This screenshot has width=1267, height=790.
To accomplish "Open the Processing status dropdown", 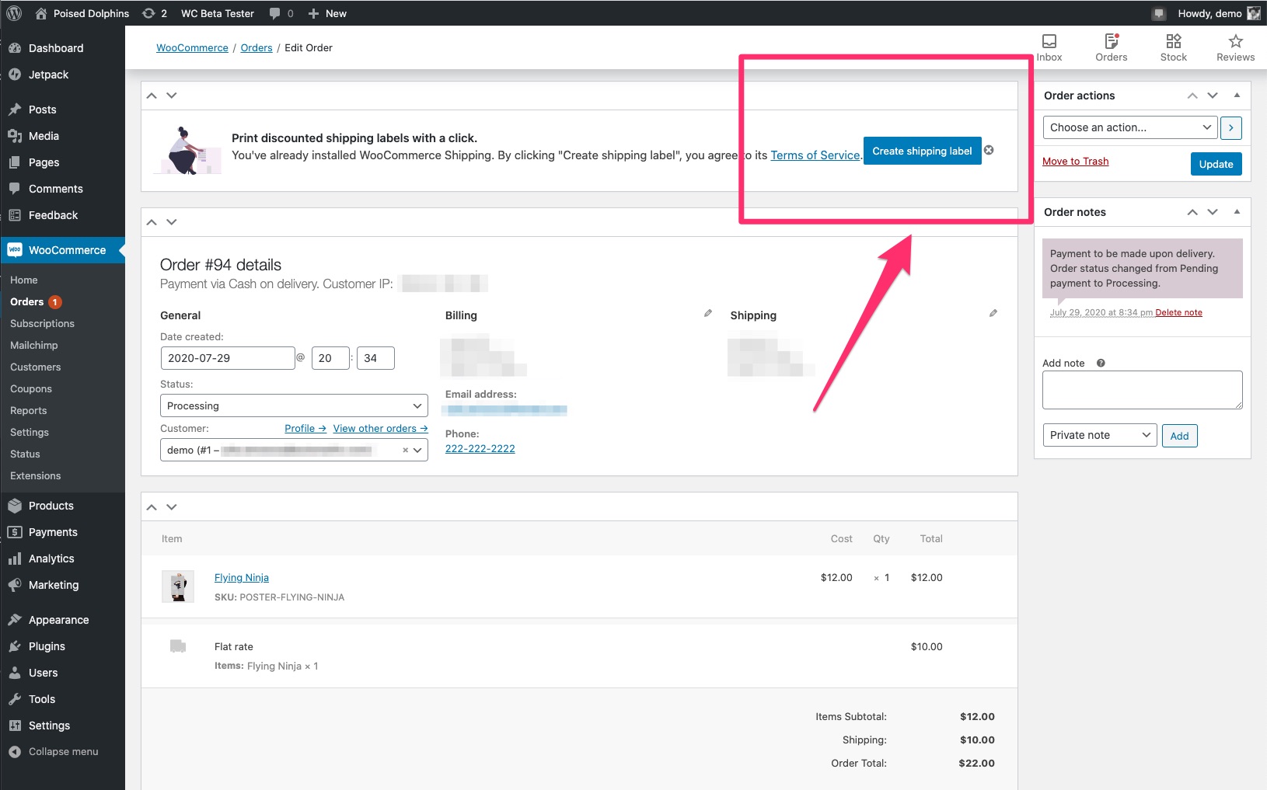I will [x=294, y=405].
